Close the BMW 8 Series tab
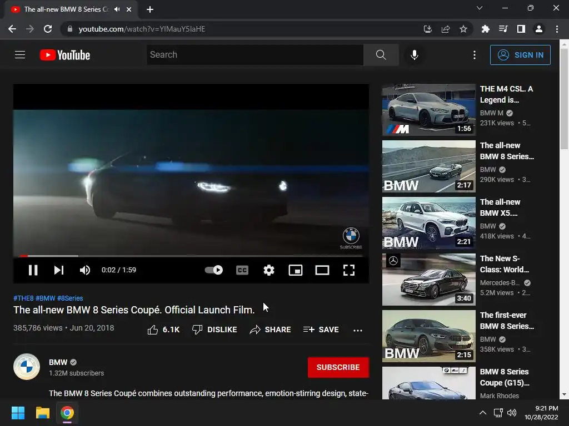The width and height of the screenshot is (569, 426). tap(129, 9)
